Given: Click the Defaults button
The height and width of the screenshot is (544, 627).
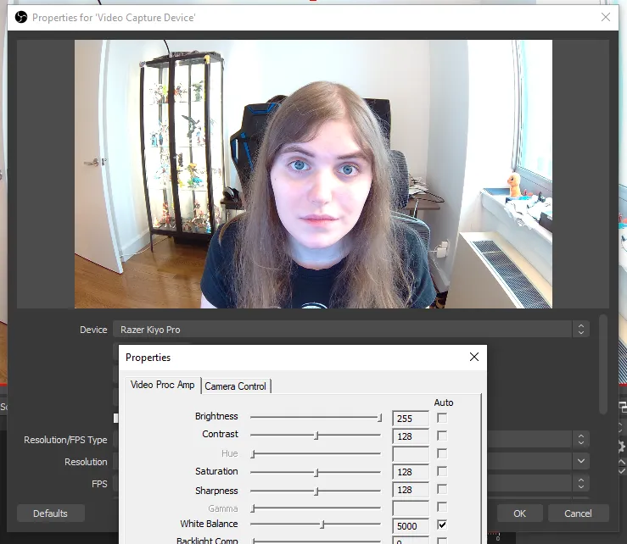Looking at the screenshot, I should point(50,513).
